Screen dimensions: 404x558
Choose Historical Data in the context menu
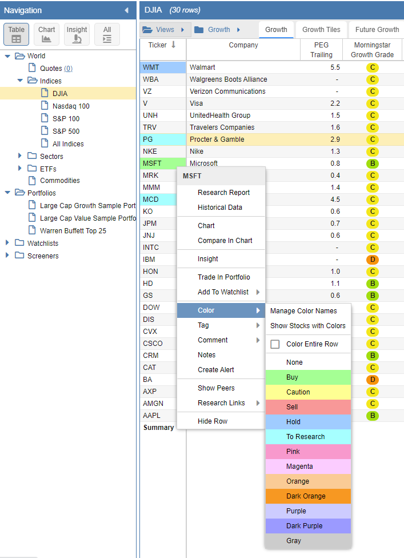tap(221, 208)
